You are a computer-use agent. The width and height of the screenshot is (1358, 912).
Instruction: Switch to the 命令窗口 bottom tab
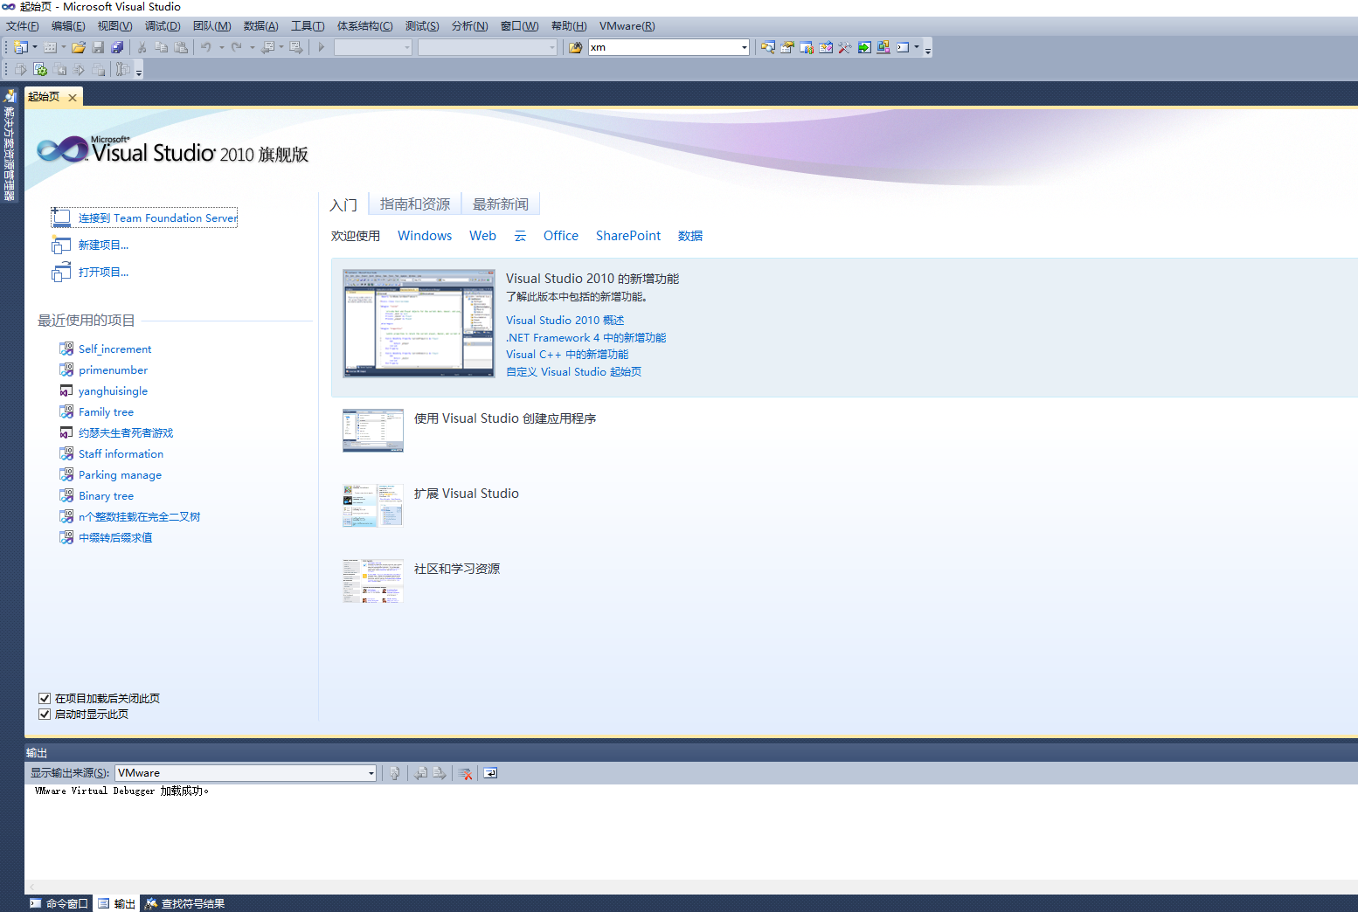coord(59,903)
